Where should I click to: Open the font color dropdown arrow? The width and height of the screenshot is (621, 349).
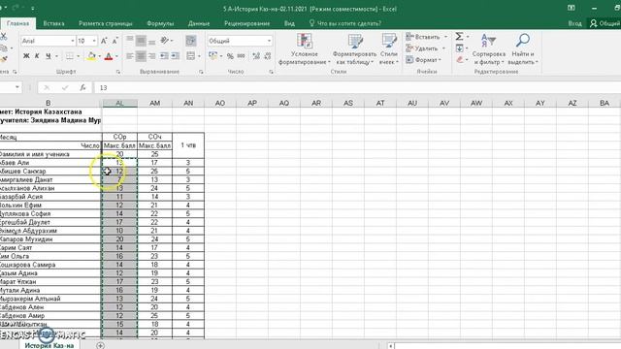[x=116, y=56]
